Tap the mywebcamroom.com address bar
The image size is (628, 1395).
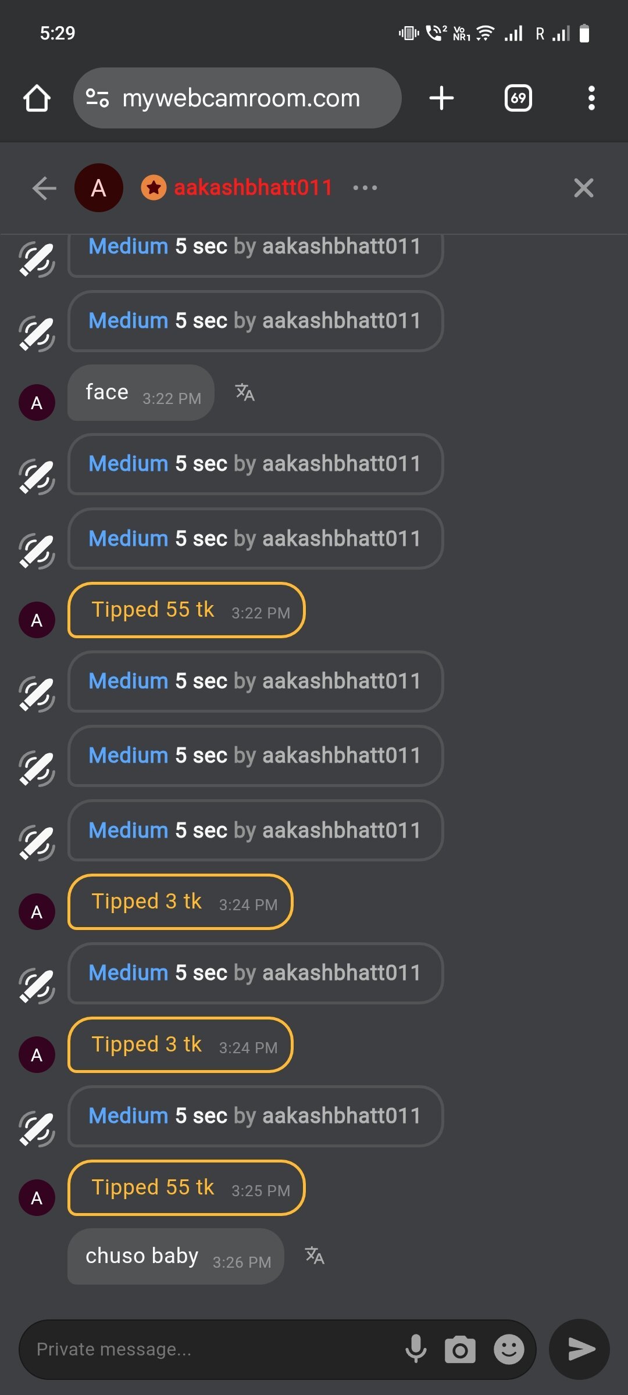coord(241,98)
